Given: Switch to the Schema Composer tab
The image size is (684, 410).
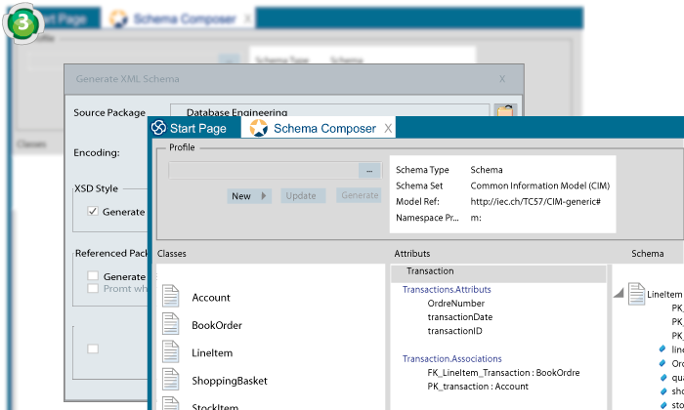Looking at the screenshot, I should [x=323, y=128].
